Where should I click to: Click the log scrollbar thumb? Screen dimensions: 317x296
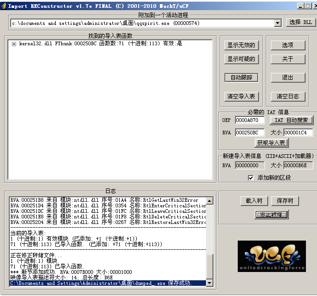tap(210, 266)
